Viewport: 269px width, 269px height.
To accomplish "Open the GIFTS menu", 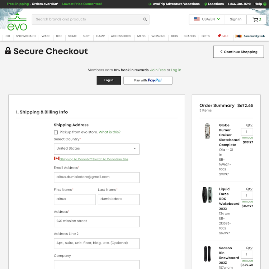I will tap(206, 36).
